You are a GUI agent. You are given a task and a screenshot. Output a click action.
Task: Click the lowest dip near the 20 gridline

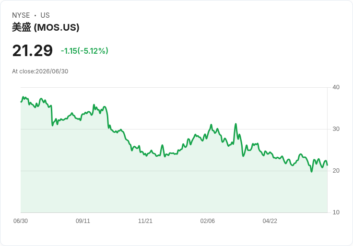tap(312, 172)
